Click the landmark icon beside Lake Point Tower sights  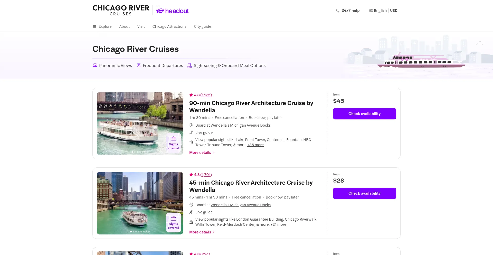tap(191, 142)
